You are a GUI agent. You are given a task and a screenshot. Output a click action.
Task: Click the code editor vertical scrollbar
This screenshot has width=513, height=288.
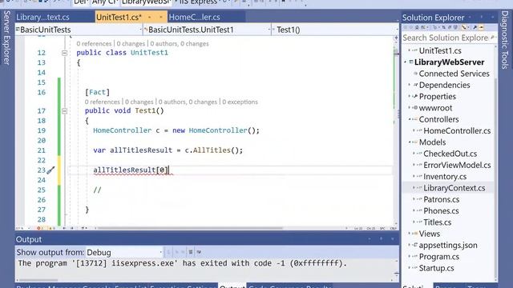pos(396,130)
